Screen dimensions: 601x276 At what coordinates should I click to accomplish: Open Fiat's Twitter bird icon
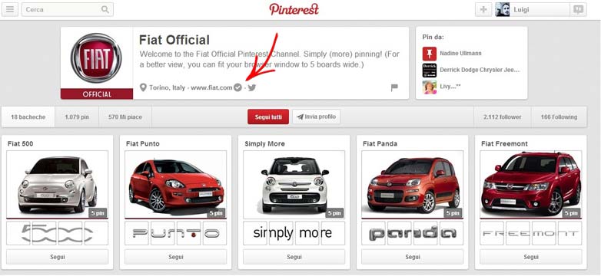click(252, 88)
